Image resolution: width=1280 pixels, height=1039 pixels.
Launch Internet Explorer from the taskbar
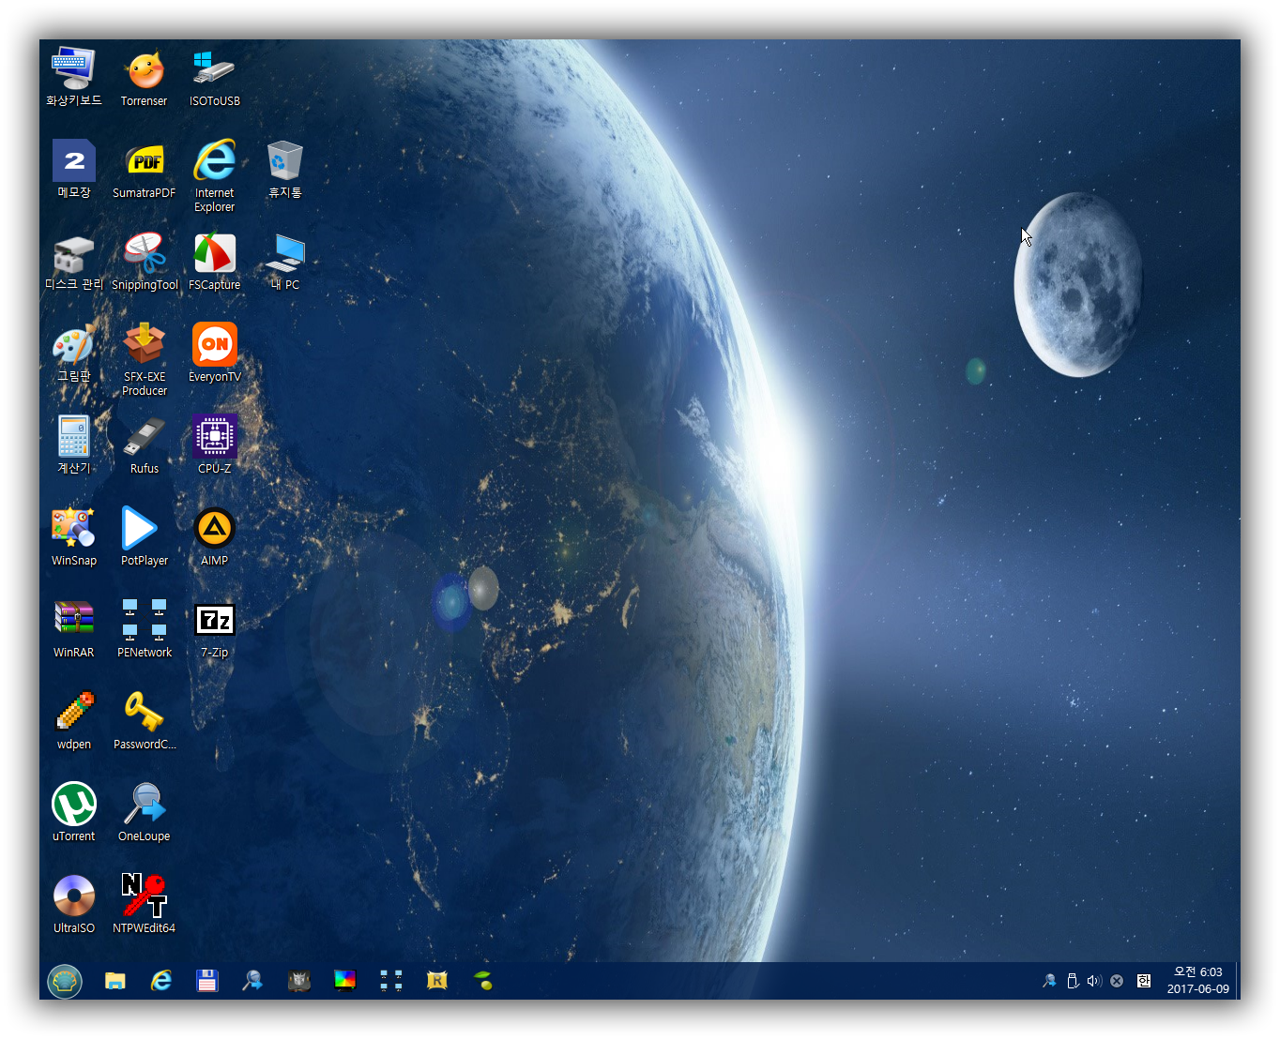(x=161, y=981)
